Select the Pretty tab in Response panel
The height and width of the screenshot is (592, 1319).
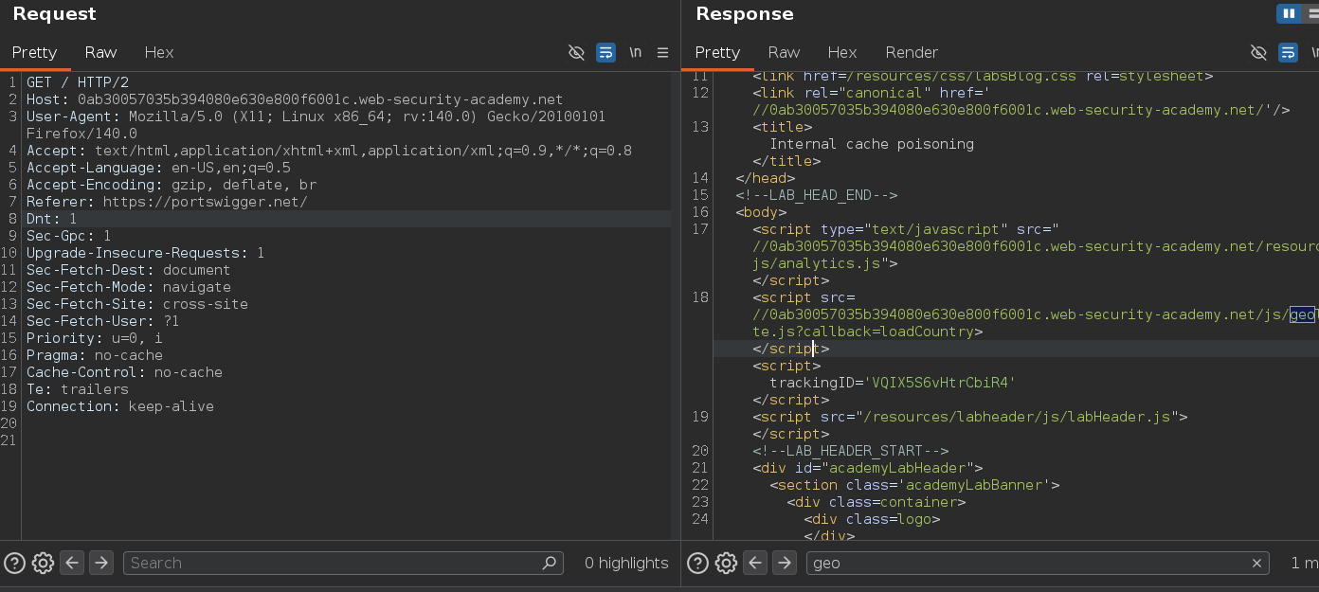point(717,53)
